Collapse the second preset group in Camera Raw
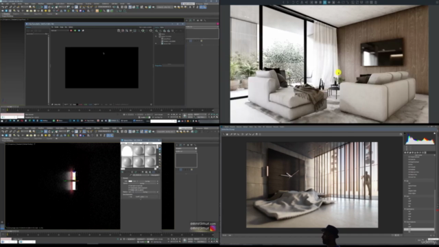 [x=405, y=196]
